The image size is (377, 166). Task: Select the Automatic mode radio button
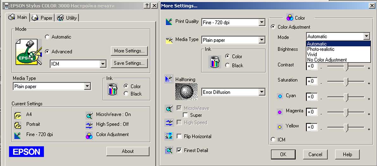pos(47,37)
